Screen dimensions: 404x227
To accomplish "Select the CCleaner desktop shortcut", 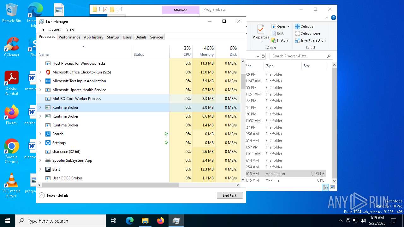I will click(12, 47).
